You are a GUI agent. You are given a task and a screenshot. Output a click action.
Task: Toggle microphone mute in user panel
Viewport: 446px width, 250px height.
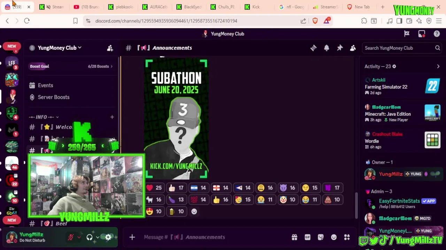point(71,237)
